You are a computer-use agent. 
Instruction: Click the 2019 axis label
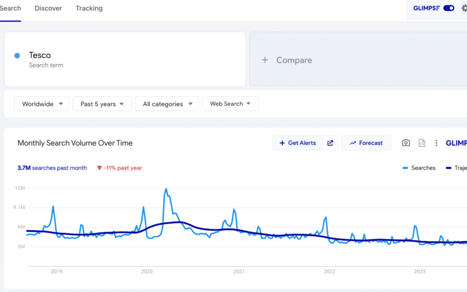click(56, 271)
